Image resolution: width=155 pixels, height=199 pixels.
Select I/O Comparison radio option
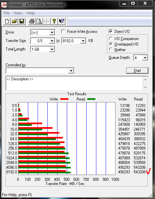pos(111,38)
